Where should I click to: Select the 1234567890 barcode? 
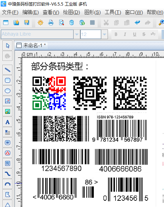click(x=61, y=161)
